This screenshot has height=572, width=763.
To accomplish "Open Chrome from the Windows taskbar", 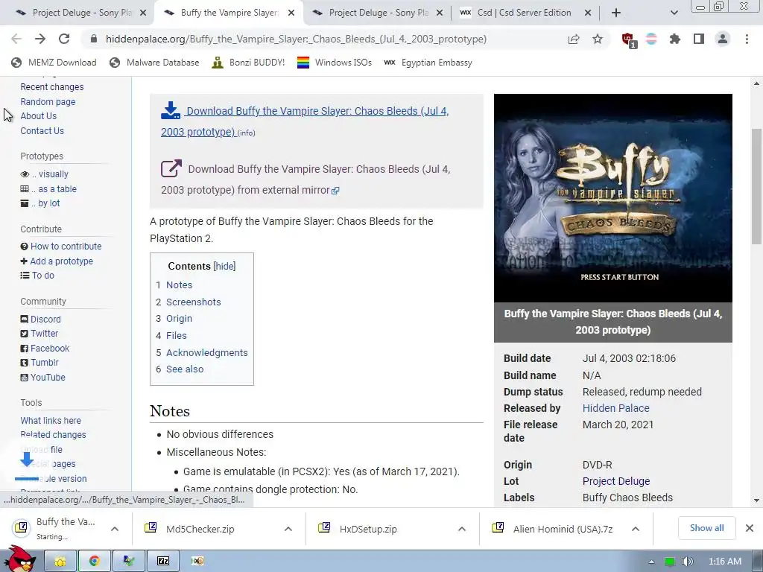I will [x=94, y=561].
